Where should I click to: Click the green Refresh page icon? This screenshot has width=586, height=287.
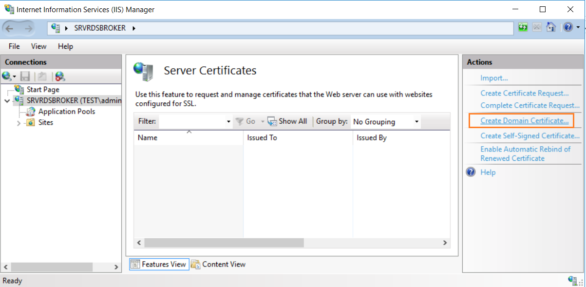523,27
